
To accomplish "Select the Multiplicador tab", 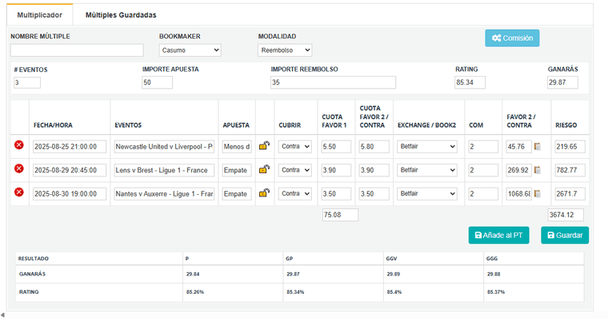I will [x=39, y=15].
